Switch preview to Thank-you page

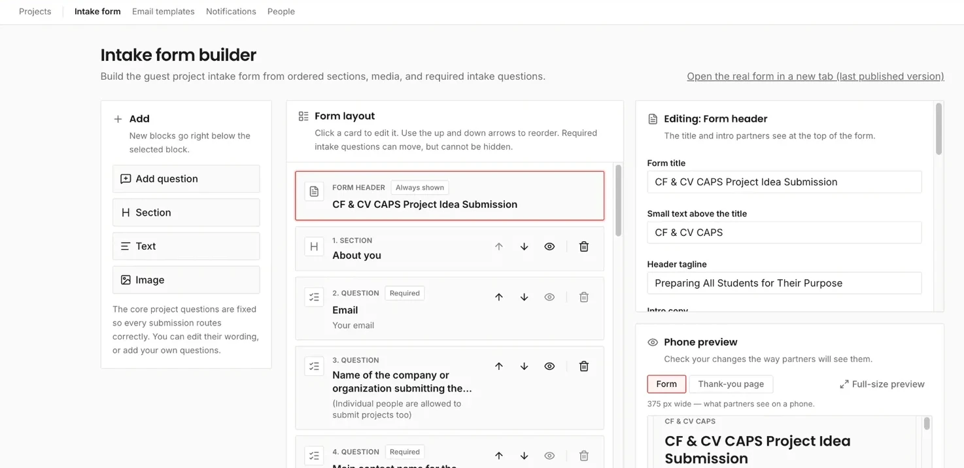tap(731, 384)
